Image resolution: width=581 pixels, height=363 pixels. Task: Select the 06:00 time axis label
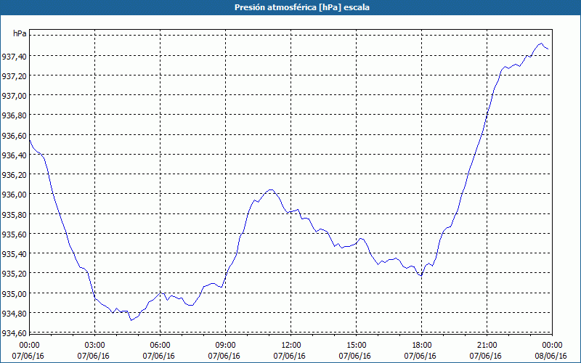(x=161, y=345)
